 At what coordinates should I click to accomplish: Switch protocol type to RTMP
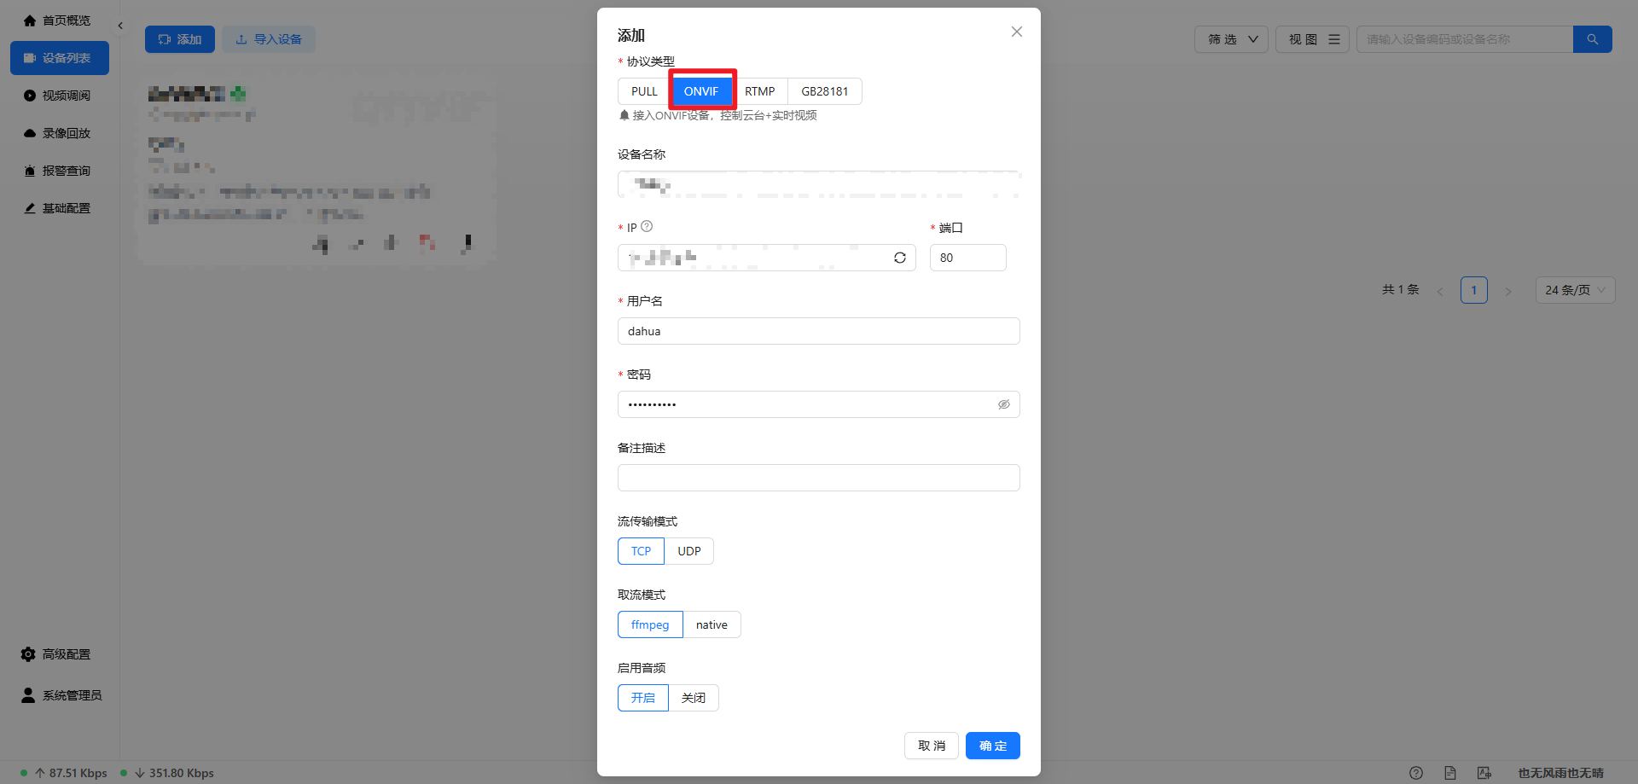[759, 91]
